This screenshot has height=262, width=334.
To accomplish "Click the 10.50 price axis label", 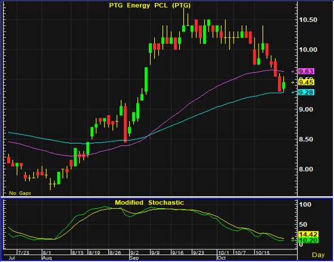I will coord(308,20).
